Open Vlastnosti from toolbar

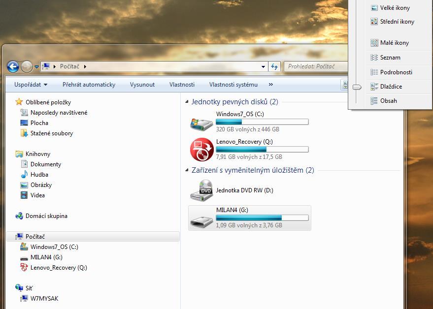point(182,85)
